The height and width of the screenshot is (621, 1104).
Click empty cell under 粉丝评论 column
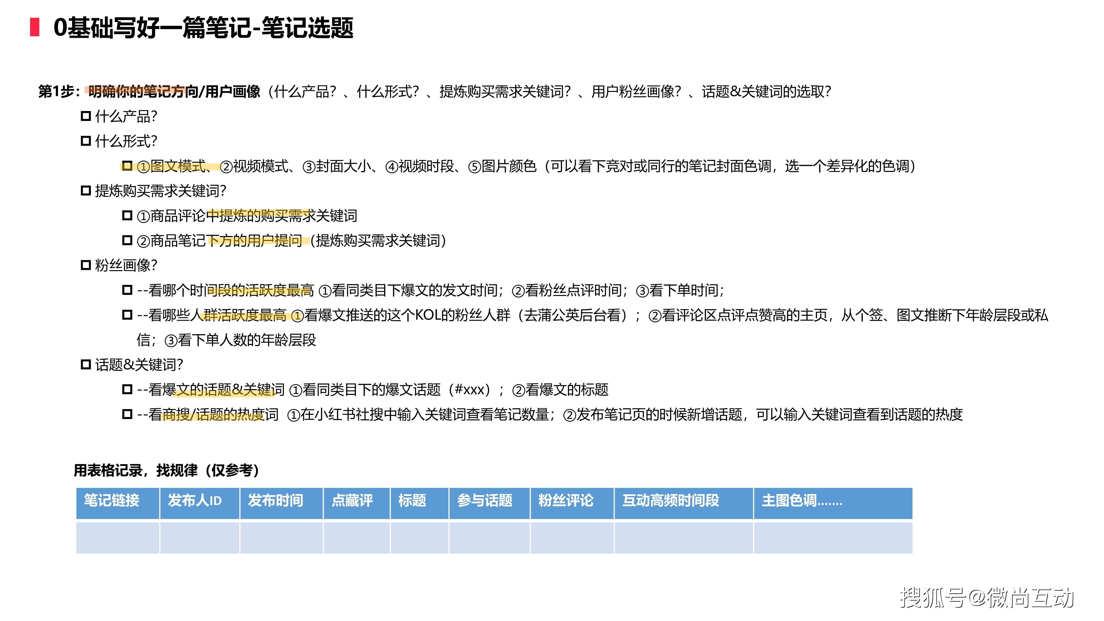(572, 537)
